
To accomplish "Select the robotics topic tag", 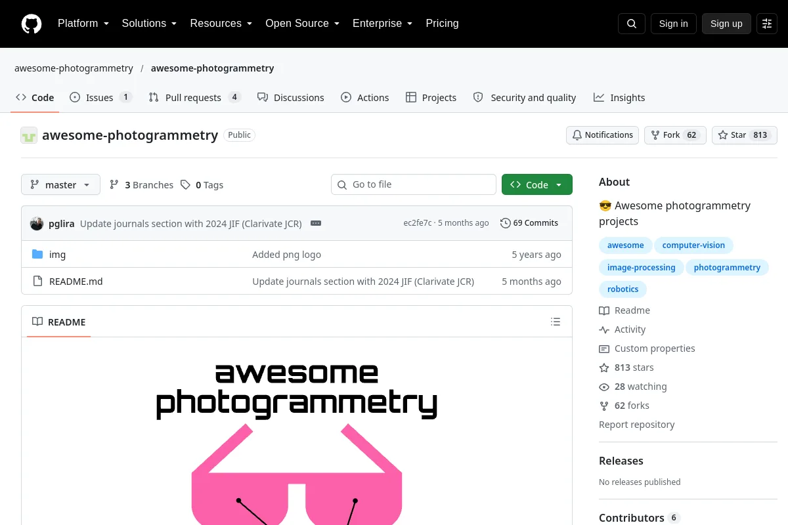I will pos(623,289).
